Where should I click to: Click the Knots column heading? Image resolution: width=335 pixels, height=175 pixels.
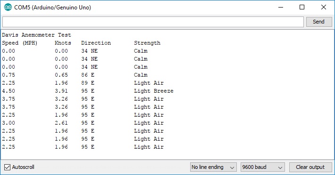coord(63,43)
